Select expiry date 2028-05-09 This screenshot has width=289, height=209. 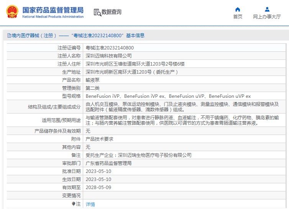tap(99, 188)
